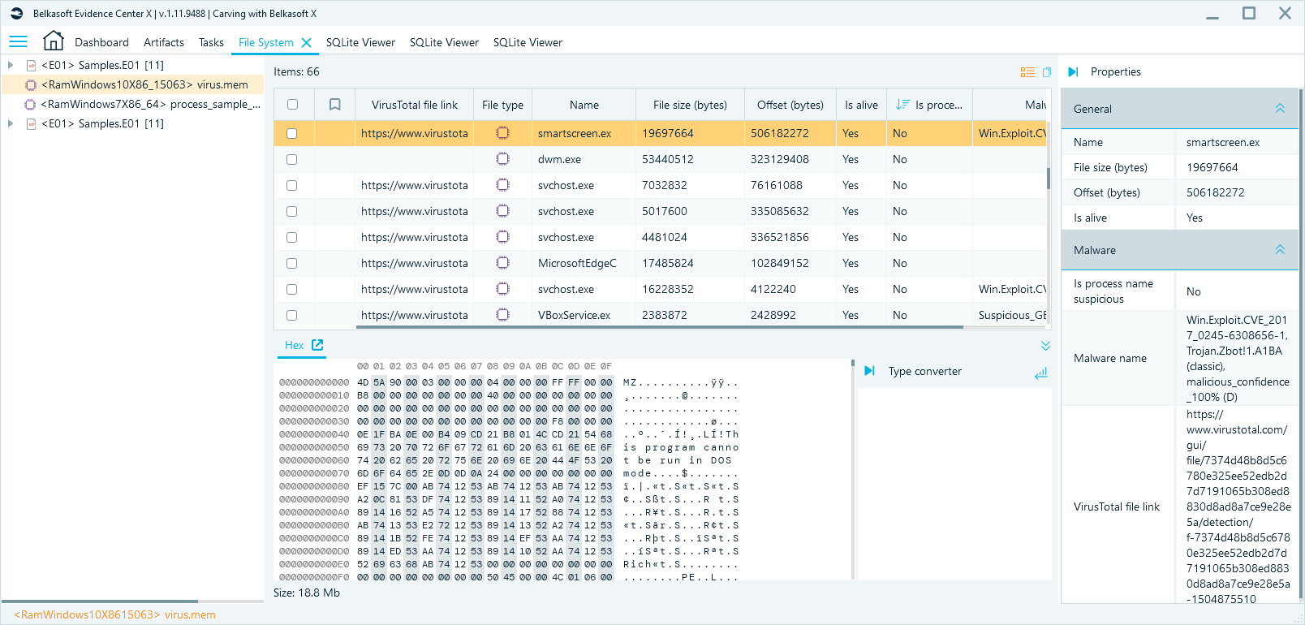Viewport: 1305px width, 625px height.
Task: Open the Hex viewer in a separate window
Action: point(317,345)
